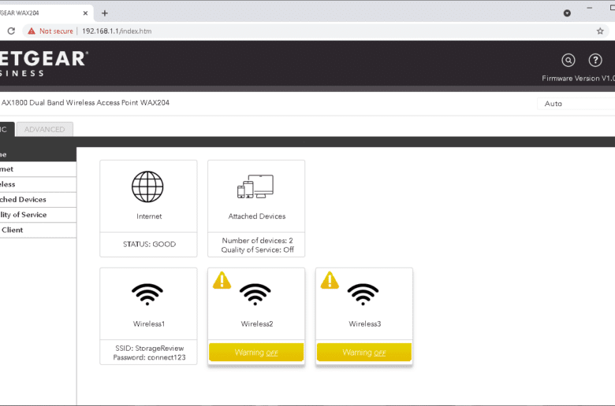Click the Wireless3 label
The width and height of the screenshot is (615, 406).
tap(365, 324)
